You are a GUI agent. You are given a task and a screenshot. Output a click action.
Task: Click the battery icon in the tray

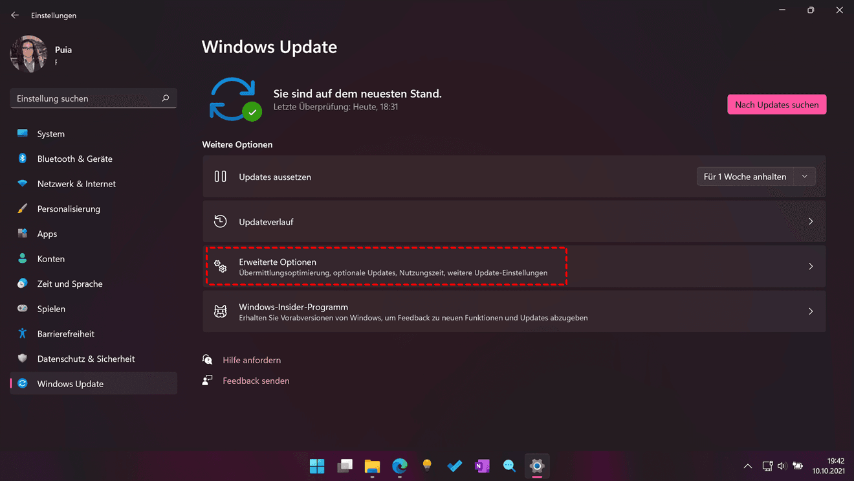click(798, 466)
